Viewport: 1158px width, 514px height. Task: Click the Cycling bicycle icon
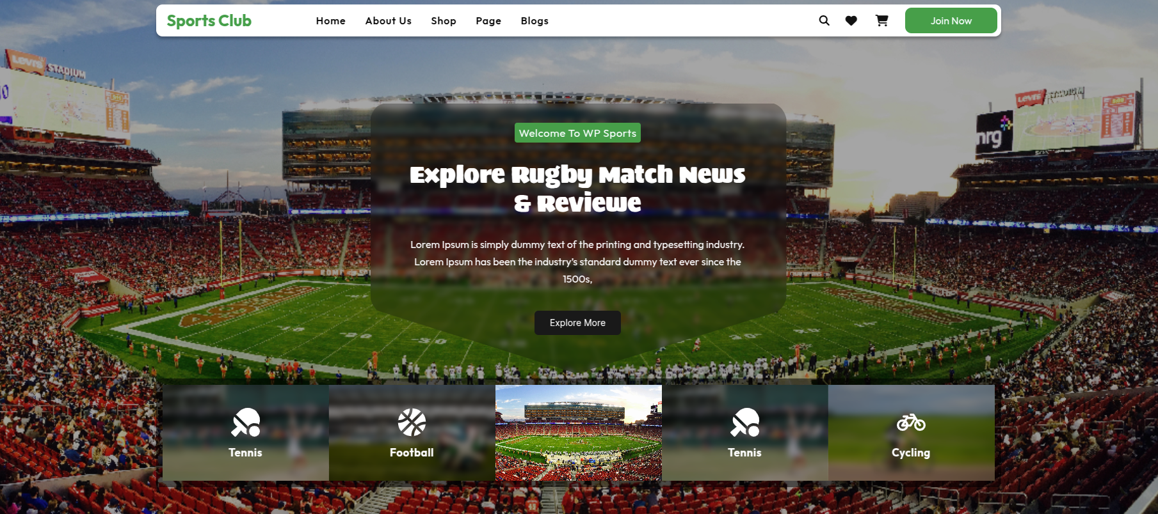tap(911, 423)
